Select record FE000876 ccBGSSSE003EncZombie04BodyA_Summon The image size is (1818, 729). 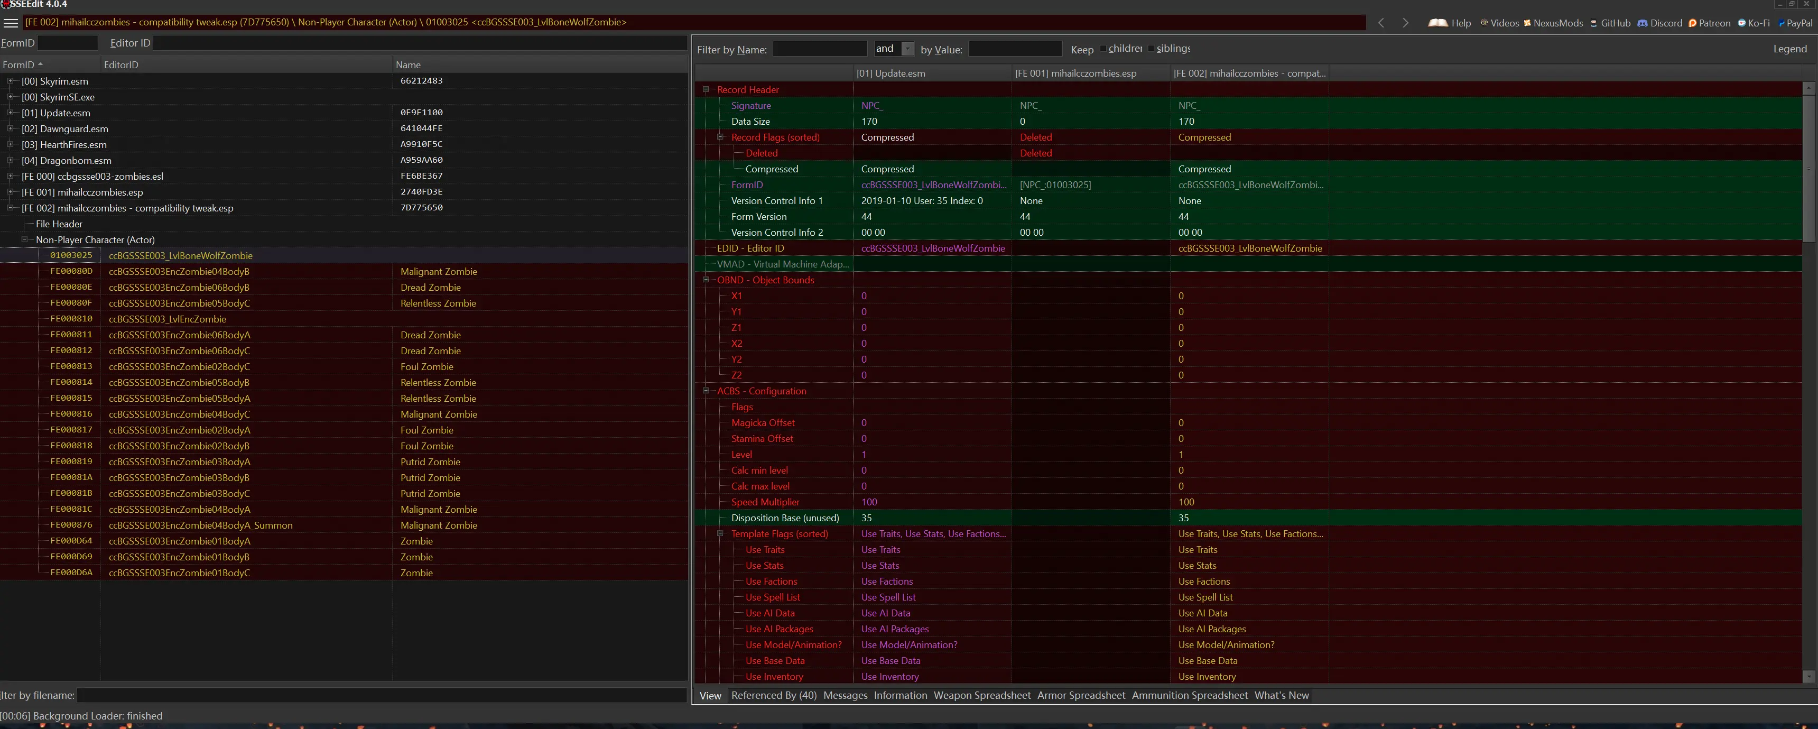click(x=344, y=525)
